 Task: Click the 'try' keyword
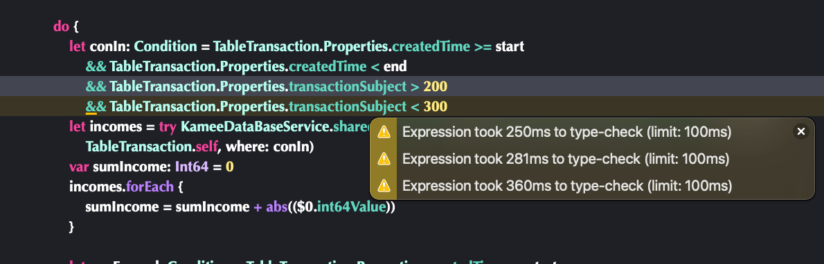[x=167, y=127]
